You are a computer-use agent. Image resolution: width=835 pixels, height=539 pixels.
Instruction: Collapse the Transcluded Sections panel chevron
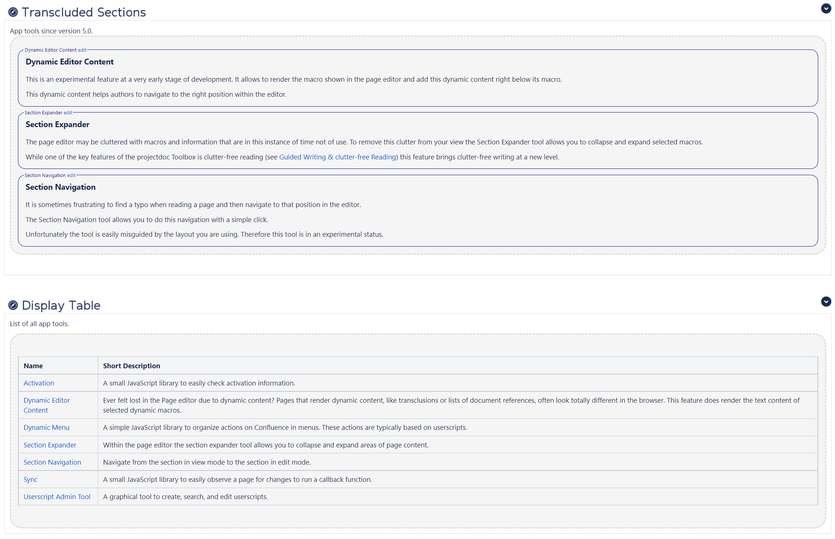[826, 8]
